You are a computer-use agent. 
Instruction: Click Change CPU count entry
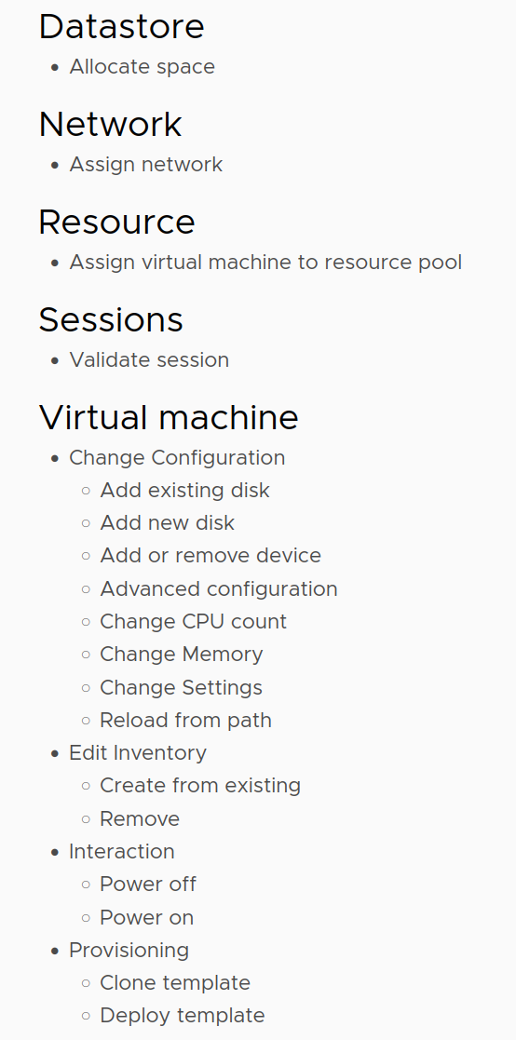pos(193,621)
